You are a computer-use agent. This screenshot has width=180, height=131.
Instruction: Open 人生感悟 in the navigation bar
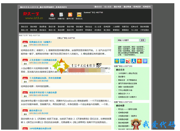(116, 27)
